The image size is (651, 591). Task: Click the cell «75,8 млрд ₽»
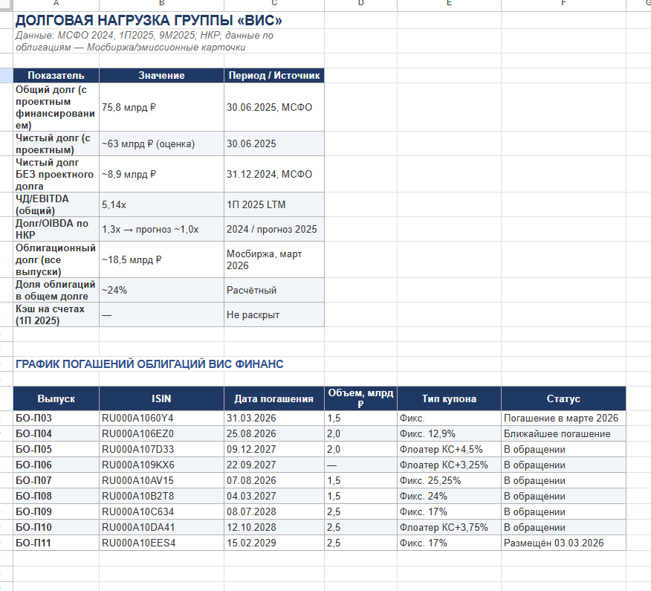point(161,107)
